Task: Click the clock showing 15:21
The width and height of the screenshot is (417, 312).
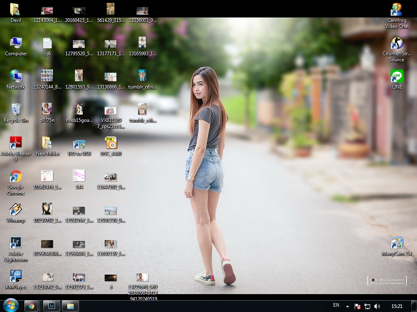Action: (397, 306)
